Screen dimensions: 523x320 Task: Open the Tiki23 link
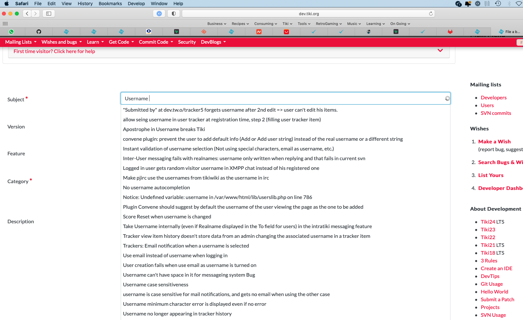click(x=488, y=230)
